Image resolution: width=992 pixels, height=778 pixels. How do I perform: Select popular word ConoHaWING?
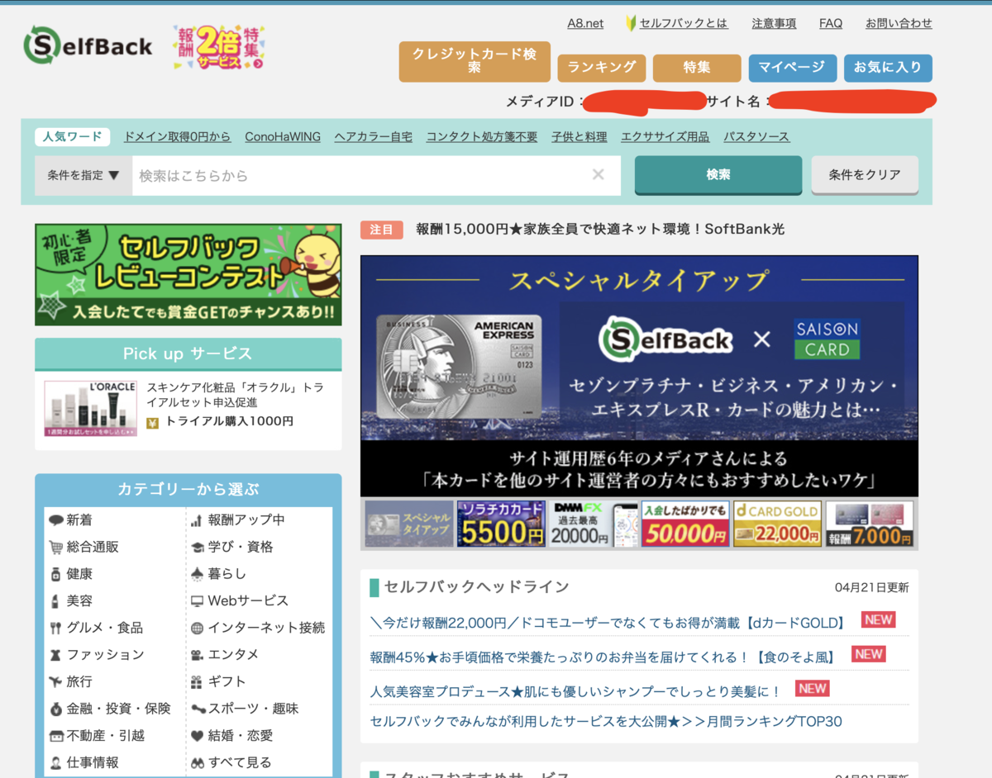click(283, 136)
